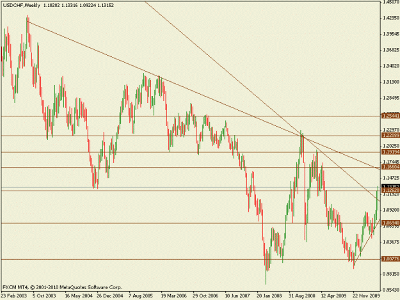This screenshot has width=400, height=300.
Task: Select the 1.06940 horizontal level label
Action: click(390, 223)
